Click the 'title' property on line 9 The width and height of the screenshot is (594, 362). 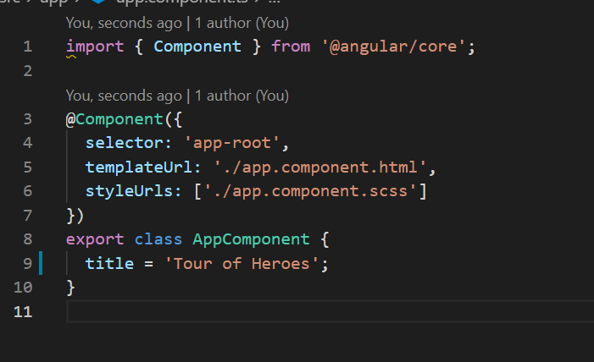point(109,264)
